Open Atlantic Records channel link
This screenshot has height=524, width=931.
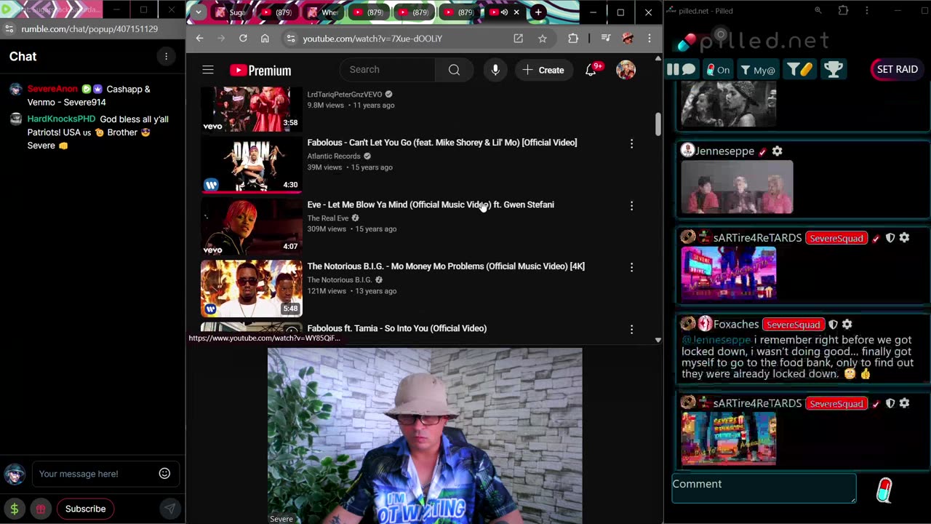click(x=334, y=156)
